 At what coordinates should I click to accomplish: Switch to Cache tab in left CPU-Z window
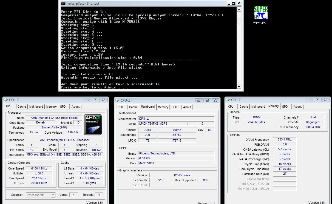[x=22, y=107]
